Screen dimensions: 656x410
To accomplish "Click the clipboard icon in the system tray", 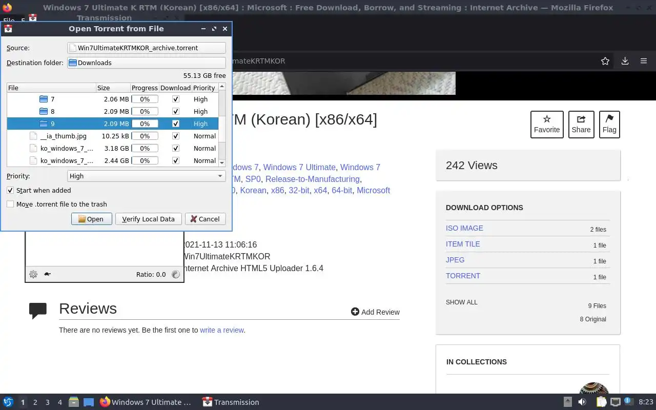I will point(601,402).
